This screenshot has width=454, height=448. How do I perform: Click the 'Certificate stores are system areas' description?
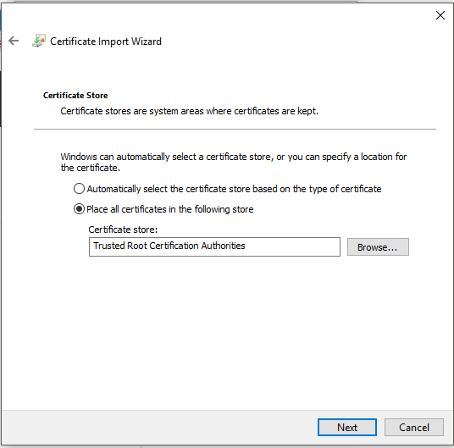[190, 111]
